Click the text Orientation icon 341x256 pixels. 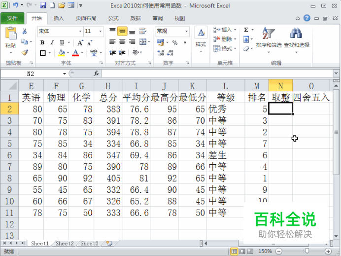pyautogui.click(x=136, y=52)
